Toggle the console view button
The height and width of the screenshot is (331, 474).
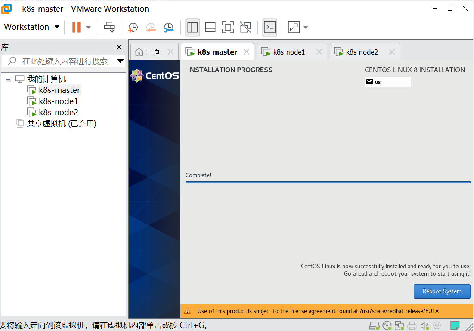pyautogui.click(x=270, y=27)
